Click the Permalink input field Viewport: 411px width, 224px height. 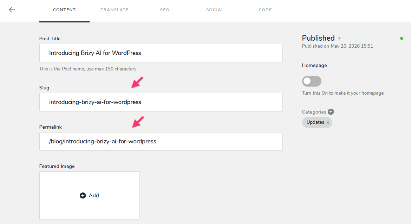161,141
